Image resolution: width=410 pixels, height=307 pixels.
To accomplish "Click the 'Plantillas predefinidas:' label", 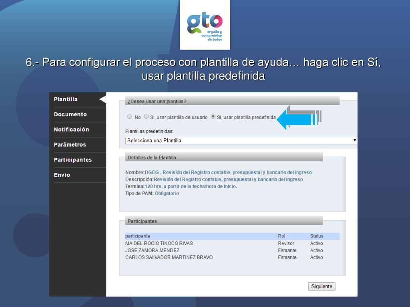I will [149, 131].
